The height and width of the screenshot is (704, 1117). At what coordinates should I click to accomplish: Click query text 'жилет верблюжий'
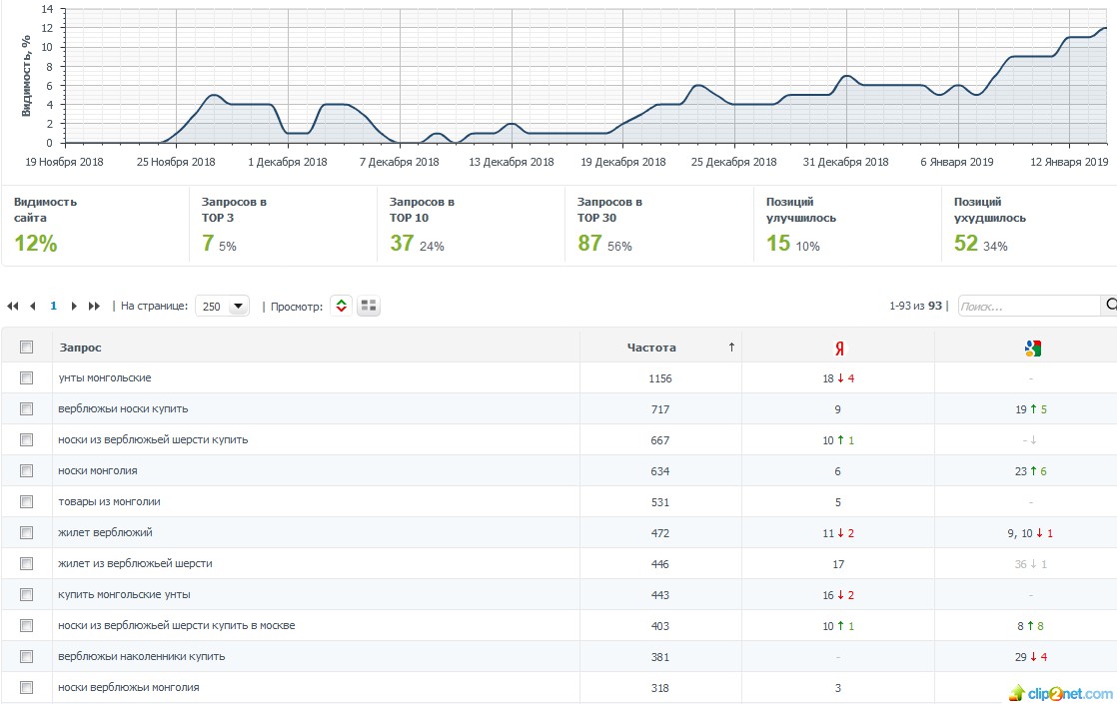point(106,532)
